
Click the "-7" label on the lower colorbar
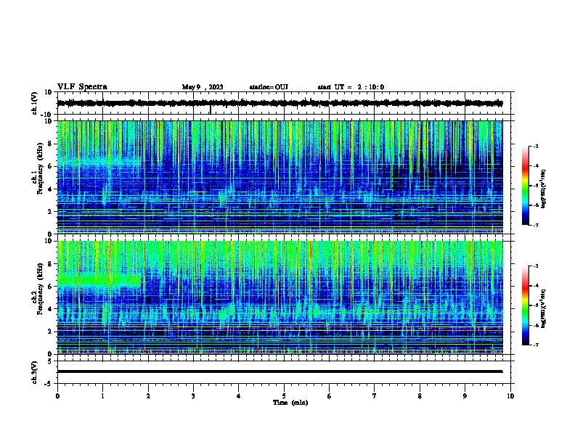point(536,345)
